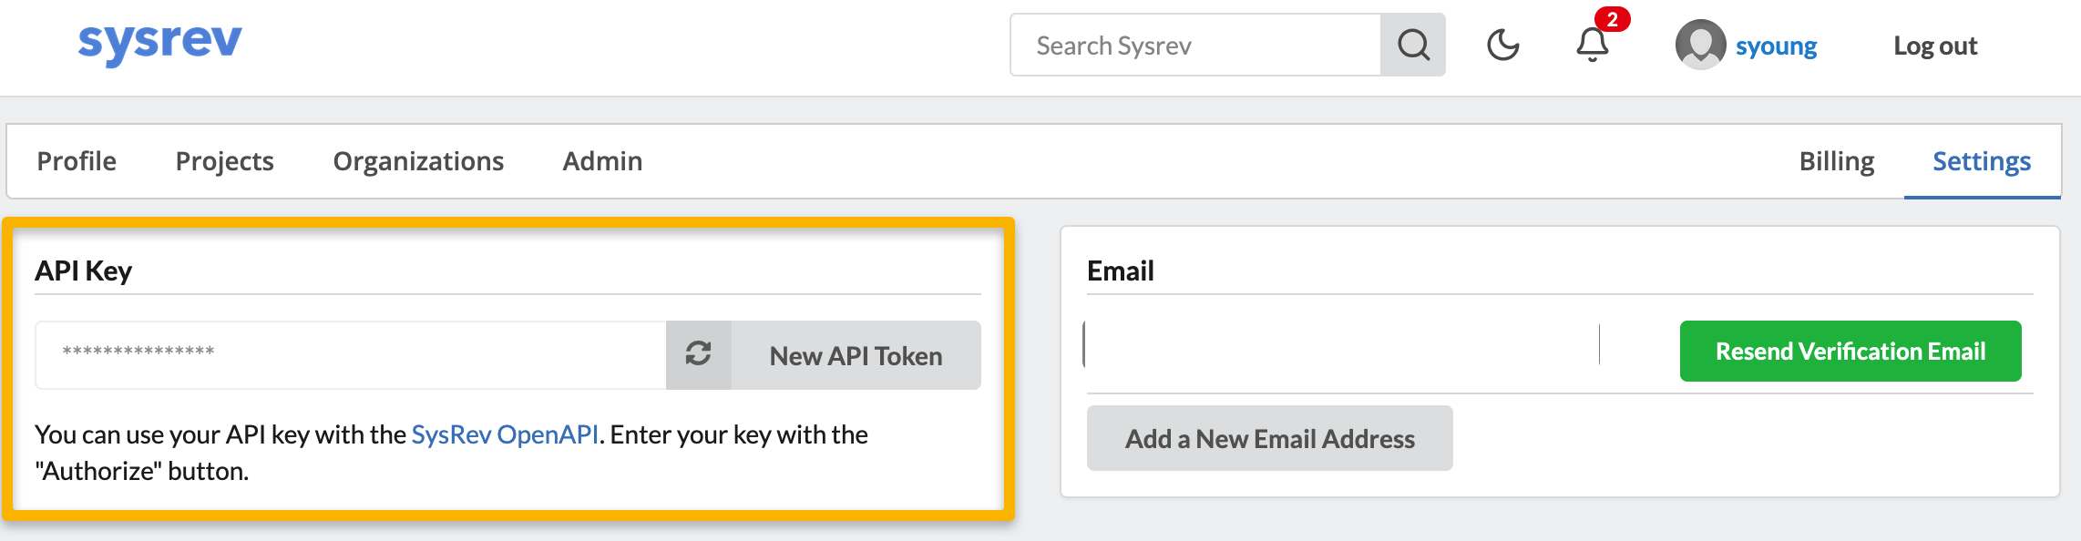Click the red notification count badge
This screenshot has height=541, width=2081.
pyautogui.click(x=1612, y=19)
